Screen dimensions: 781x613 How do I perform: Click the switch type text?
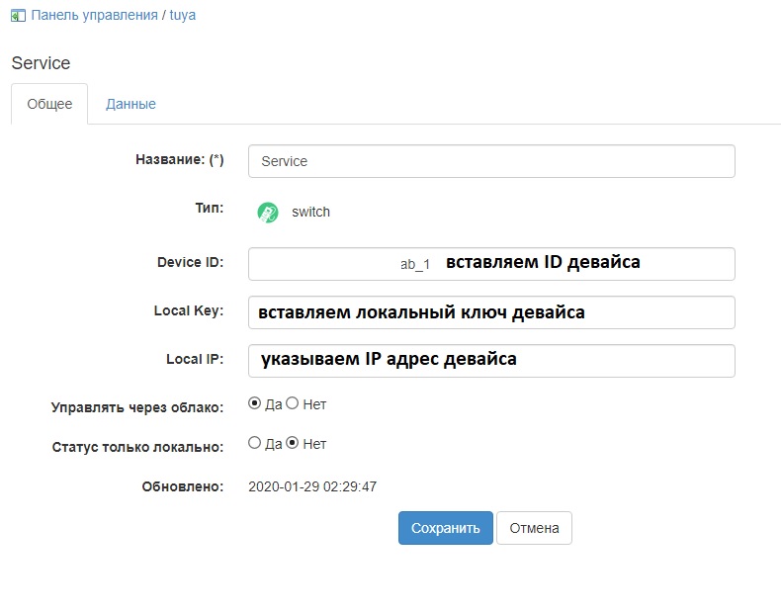310,212
